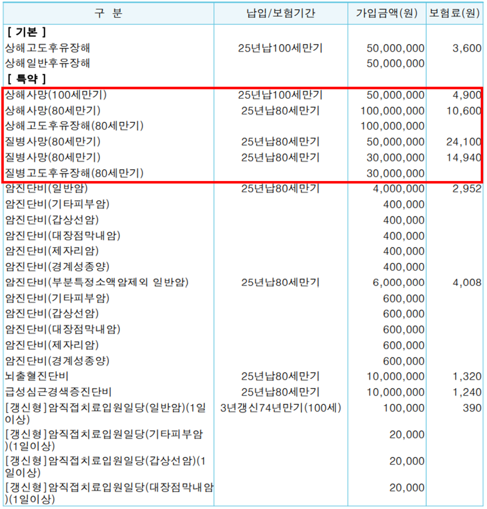This screenshot has width=487, height=509.
Task: Click the "납입/보험기간" column header
Action: [280, 13]
